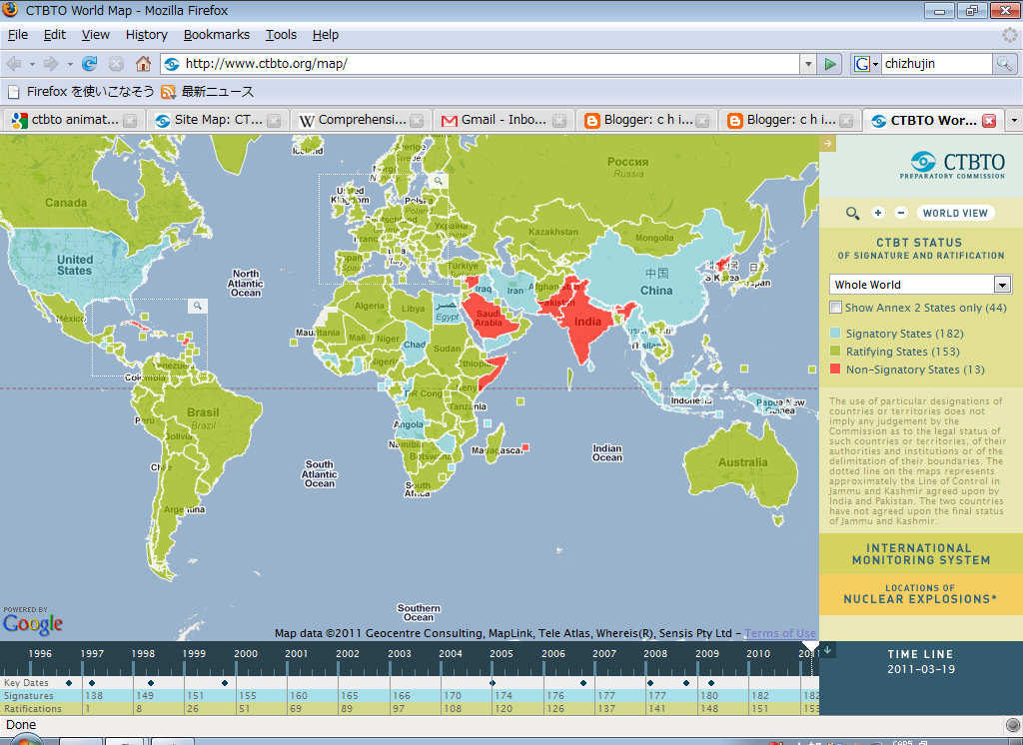
Task: Click the RSS feed icon in the bookmarks toolbar
Action: (x=168, y=92)
